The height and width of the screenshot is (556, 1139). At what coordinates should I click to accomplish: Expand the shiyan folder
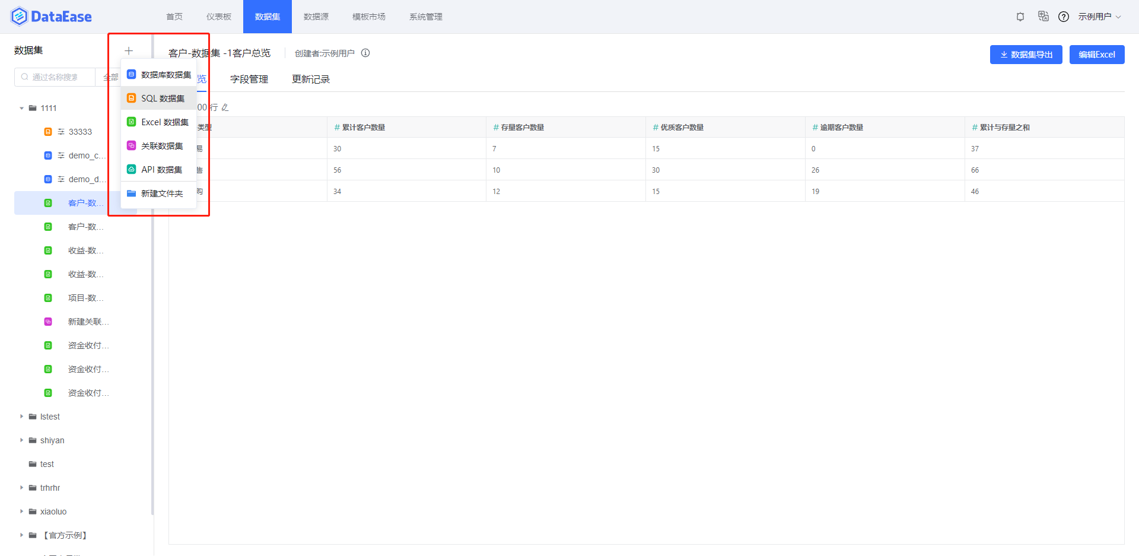point(21,440)
